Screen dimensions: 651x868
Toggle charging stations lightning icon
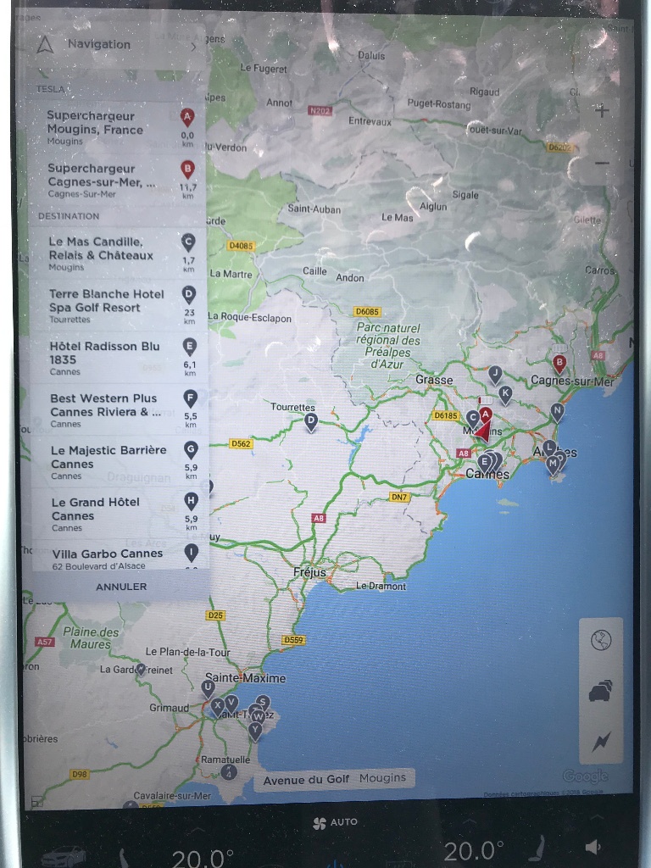601,742
